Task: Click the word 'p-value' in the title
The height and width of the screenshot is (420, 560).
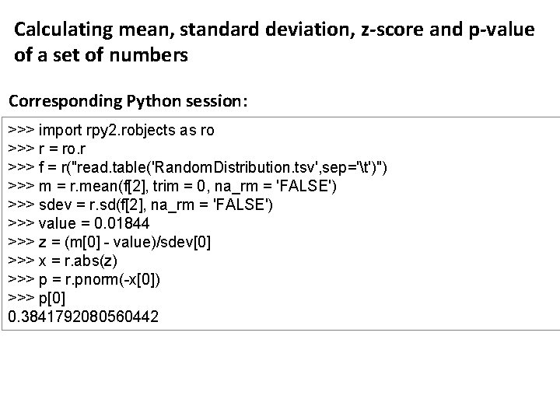Action: click(501, 30)
